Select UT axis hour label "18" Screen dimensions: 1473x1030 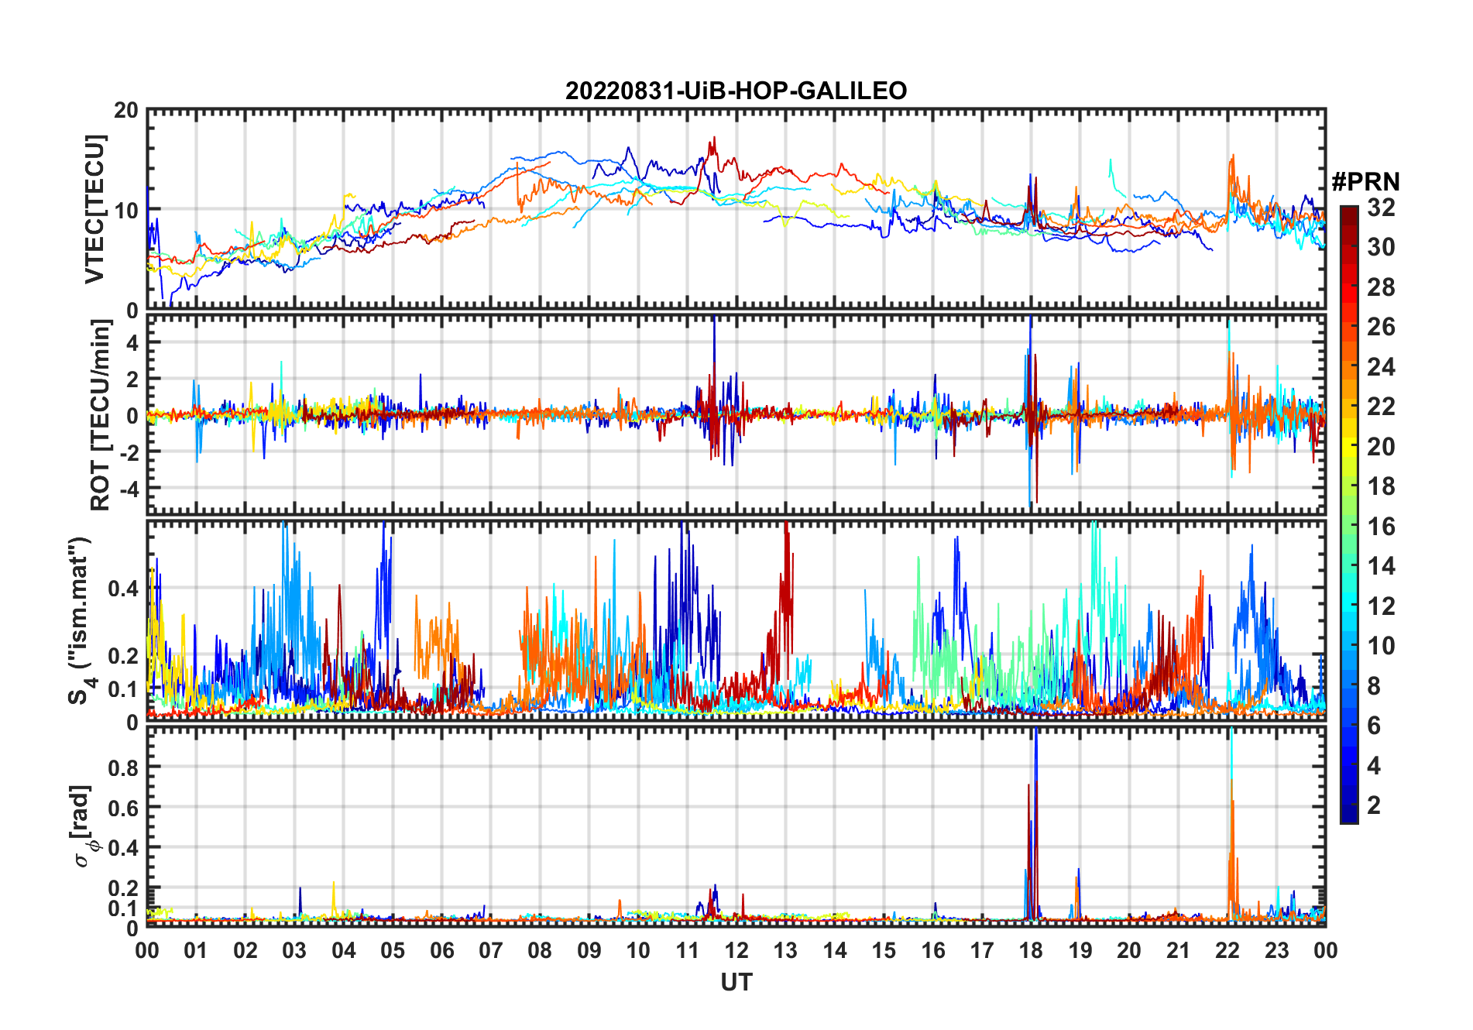(x=1032, y=951)
